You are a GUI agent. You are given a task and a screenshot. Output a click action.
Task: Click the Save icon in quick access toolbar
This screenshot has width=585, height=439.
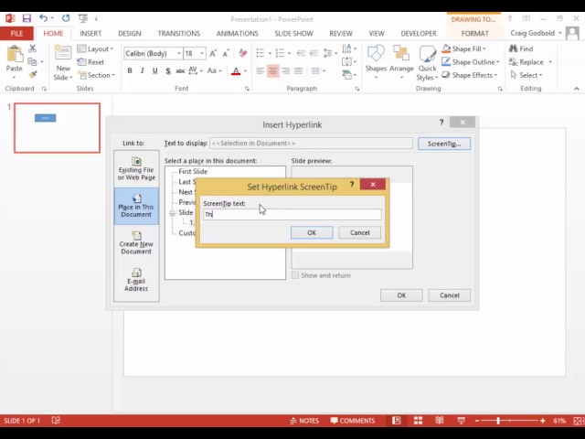click(27, 18)
